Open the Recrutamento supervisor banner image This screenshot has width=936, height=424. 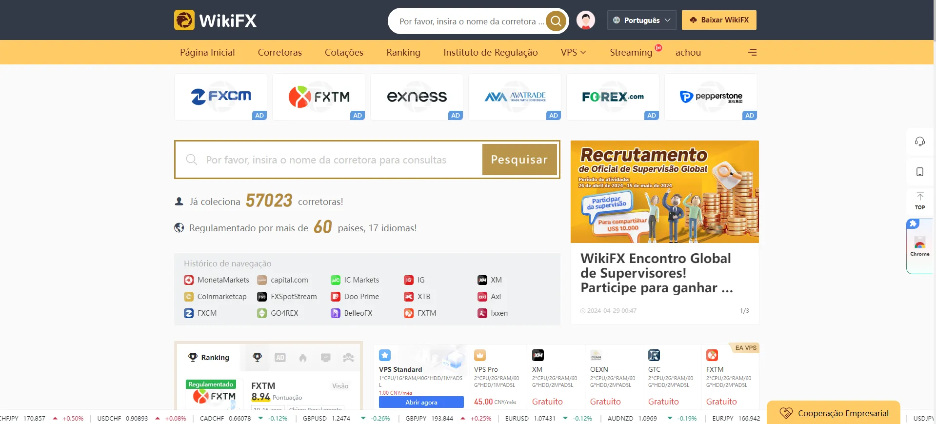665,192
